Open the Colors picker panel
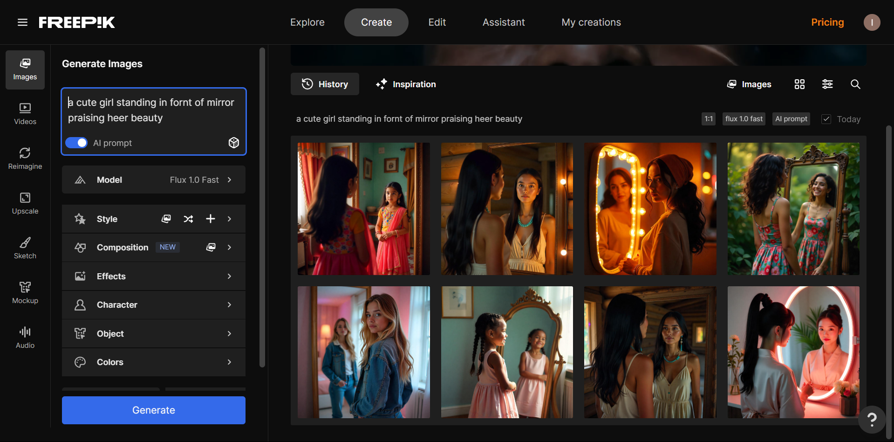The height and width of the screenshot is (442, 894). coord(153,362)
